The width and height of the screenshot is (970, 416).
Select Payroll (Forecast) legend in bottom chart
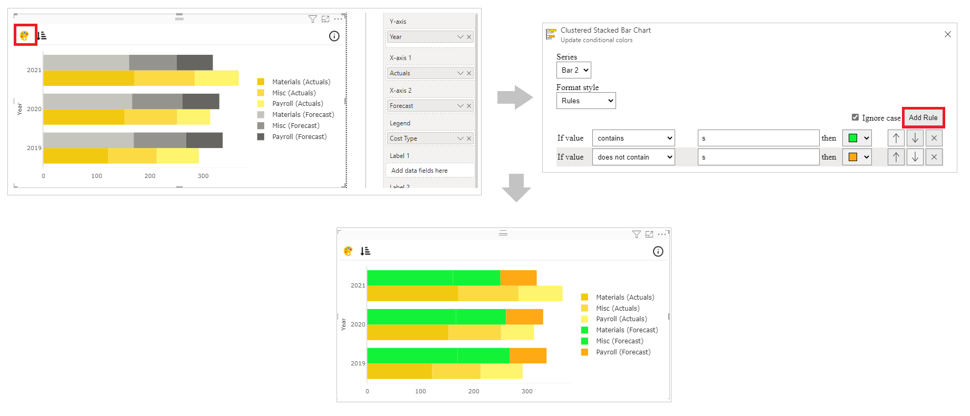tap(616, 352)
